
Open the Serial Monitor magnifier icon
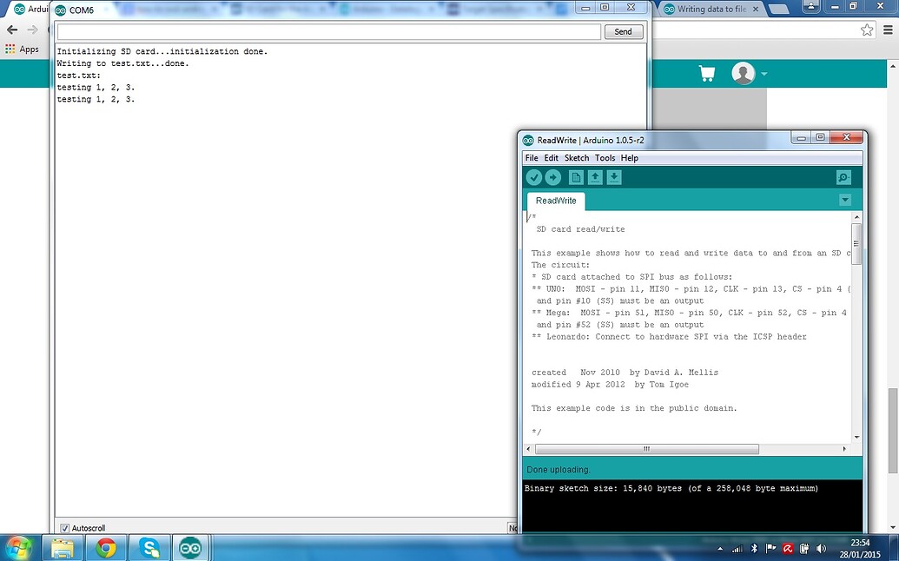pos(842,177)
